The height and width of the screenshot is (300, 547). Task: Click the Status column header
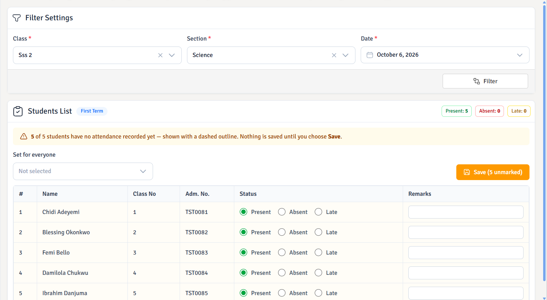point(248,194)
